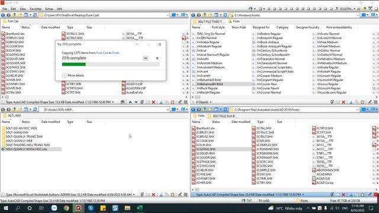Click the green copy progress bar

[x=73, y=64]
